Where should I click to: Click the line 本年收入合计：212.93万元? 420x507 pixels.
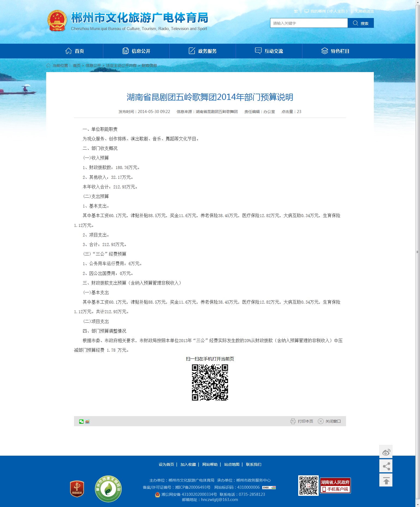coord(110,187)
